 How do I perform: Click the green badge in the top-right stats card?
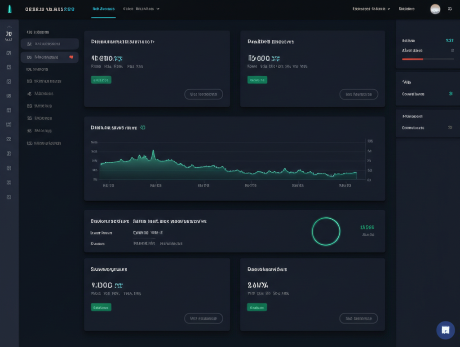click(x=257, y=80)
